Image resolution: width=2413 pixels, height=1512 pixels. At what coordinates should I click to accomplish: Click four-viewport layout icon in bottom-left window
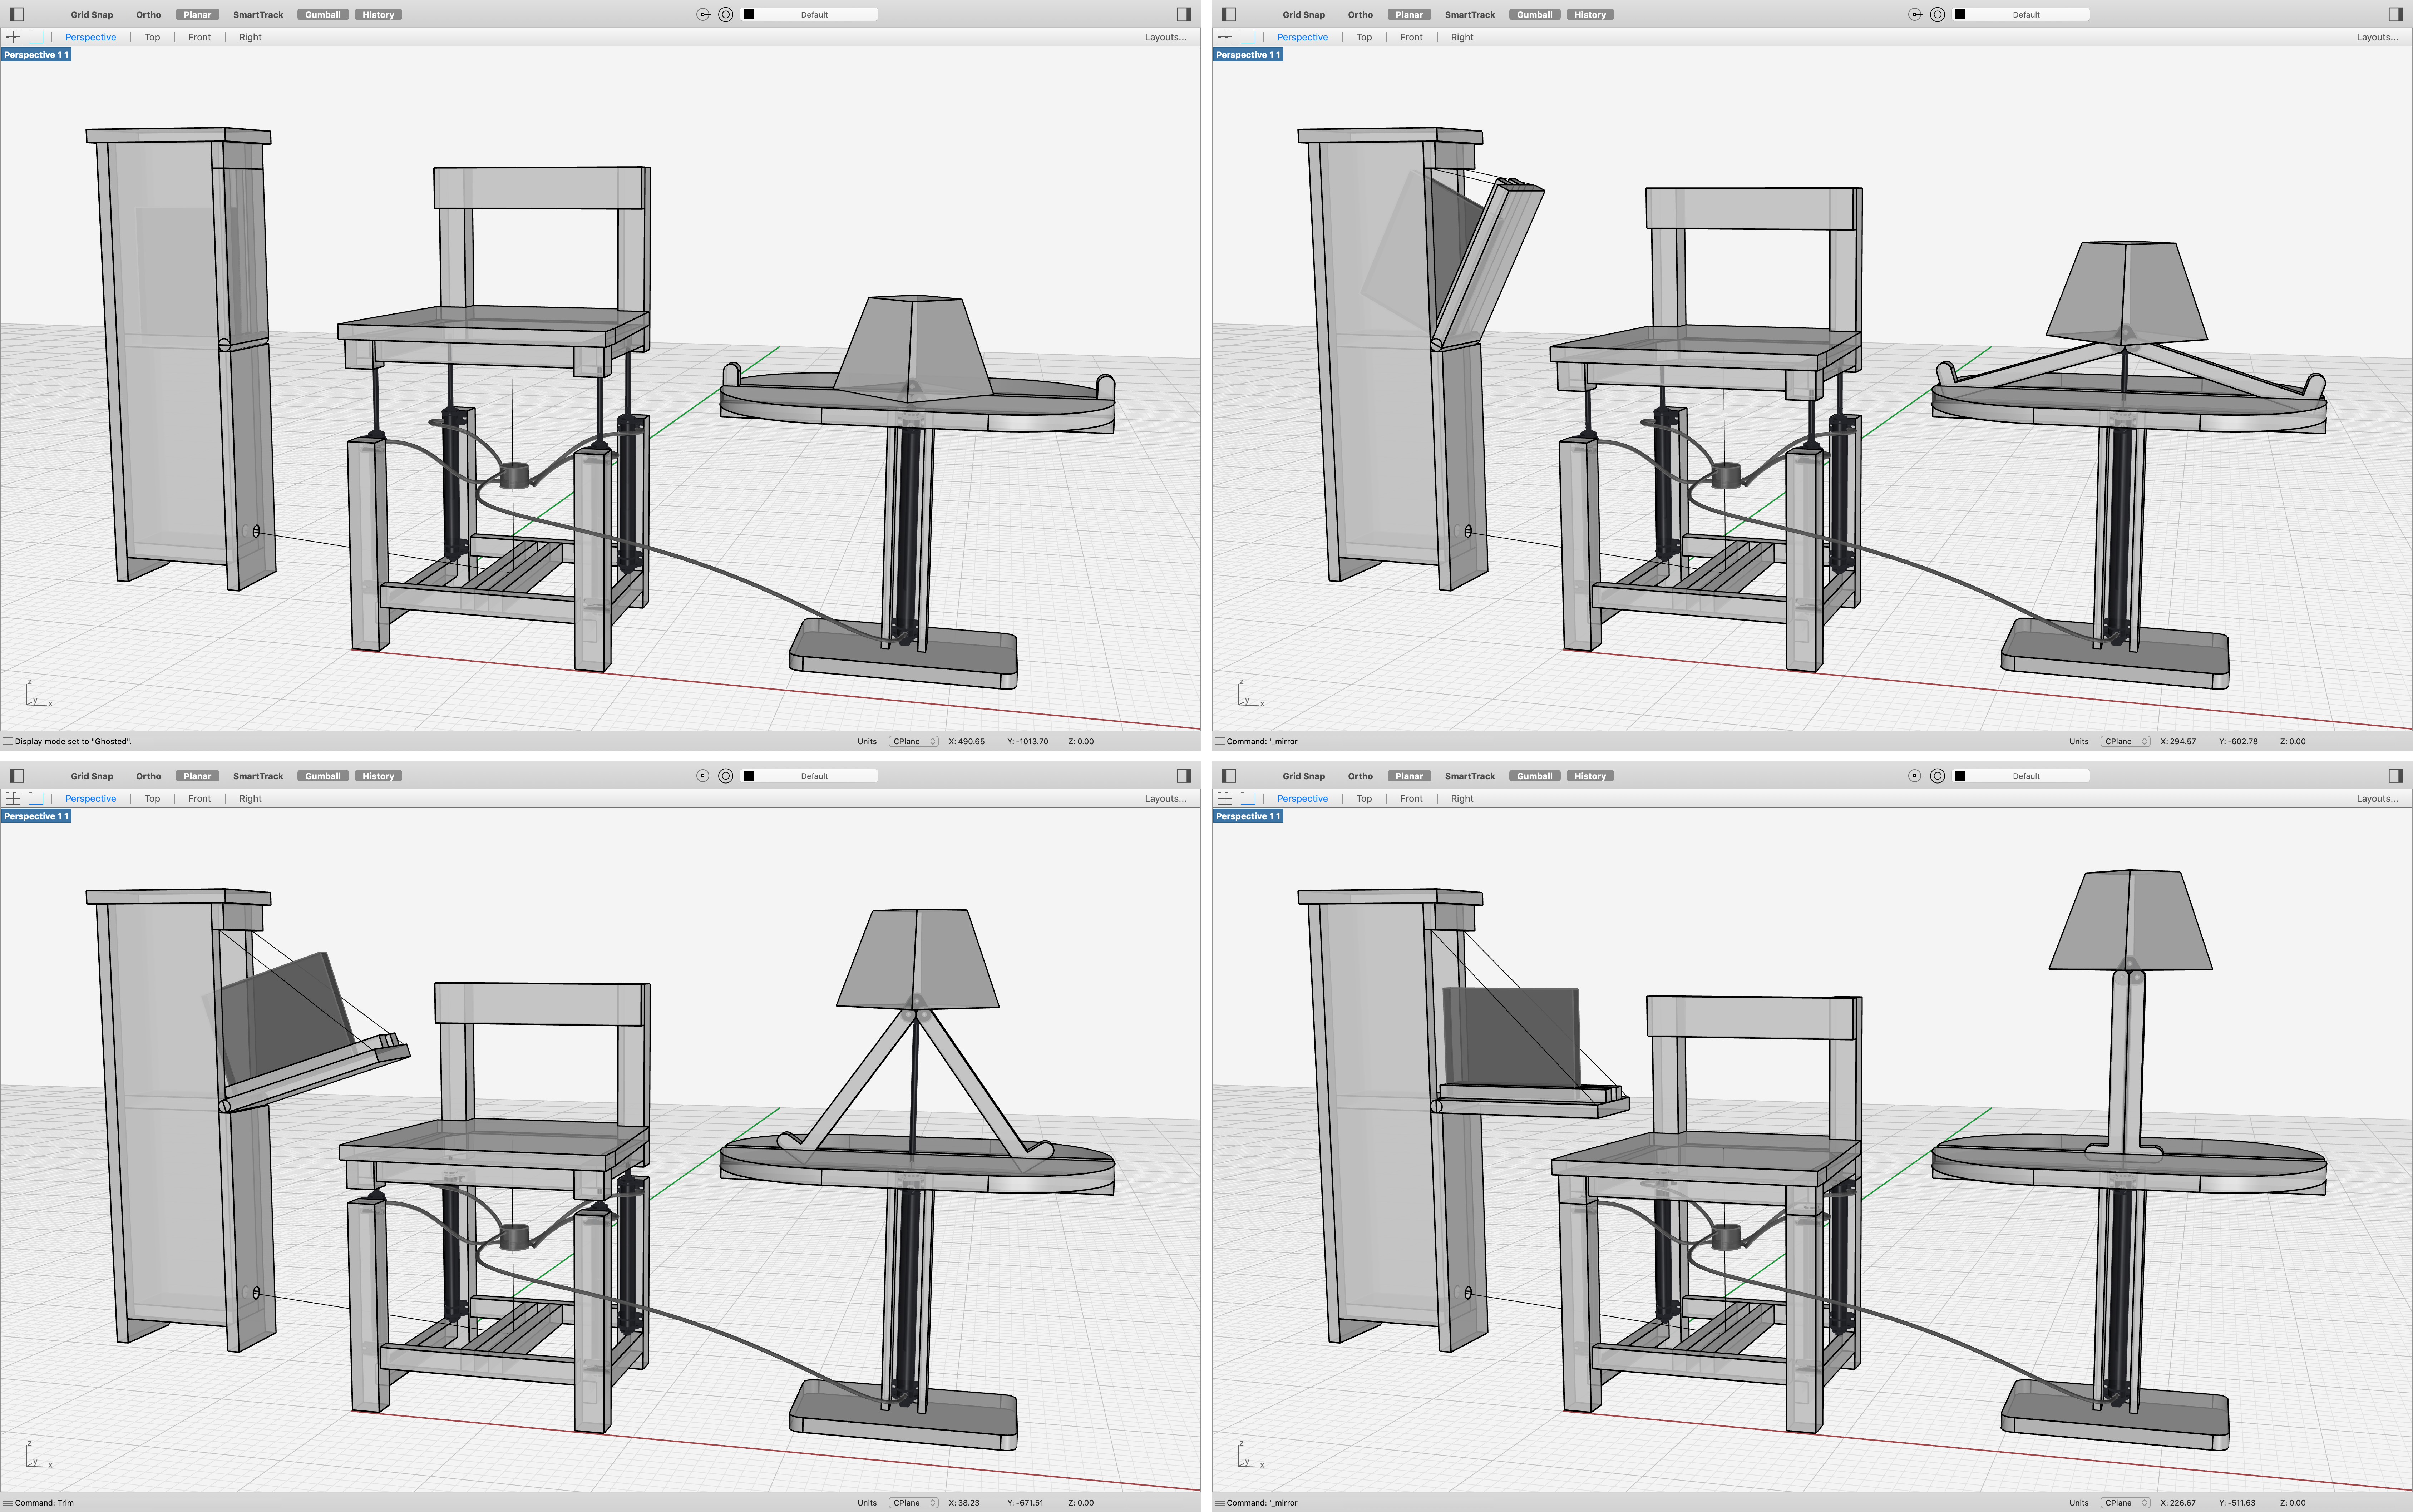tap(13, 798)
